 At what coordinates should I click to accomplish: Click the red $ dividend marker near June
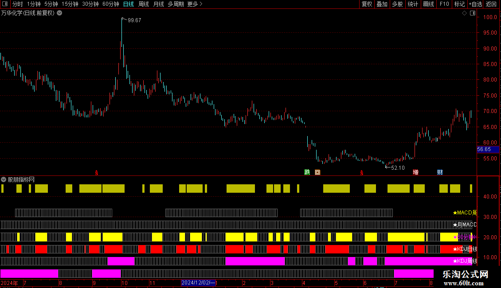[x=362, y=173]
